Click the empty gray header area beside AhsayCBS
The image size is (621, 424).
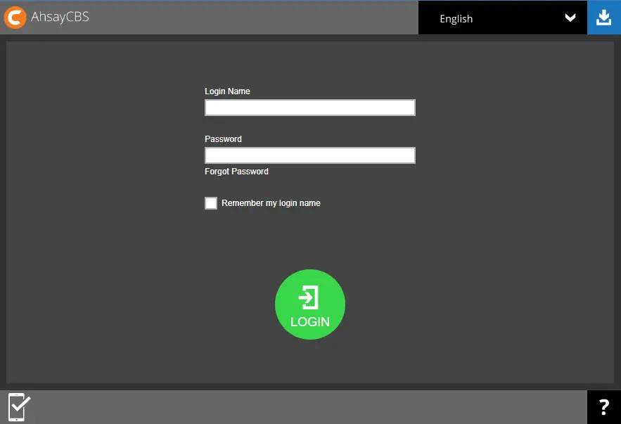coord(253,18)
